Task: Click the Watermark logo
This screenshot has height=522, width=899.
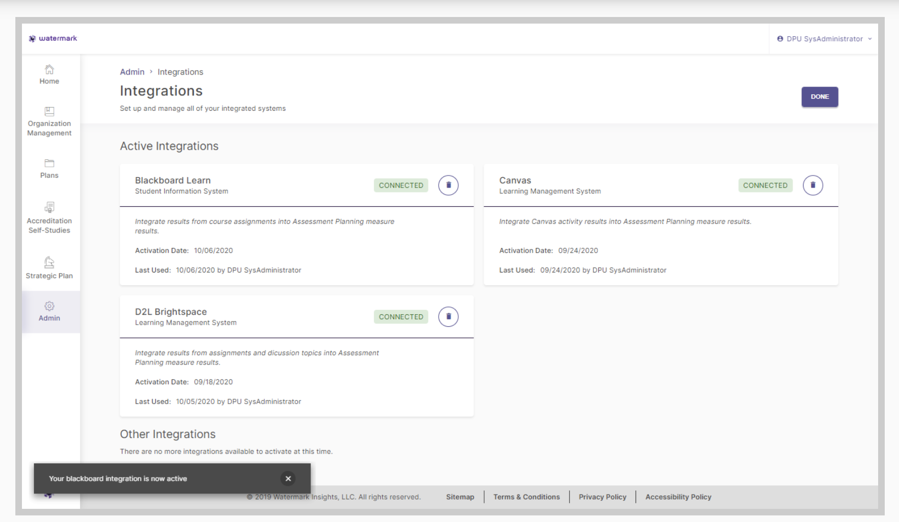Action: point(53,38)
